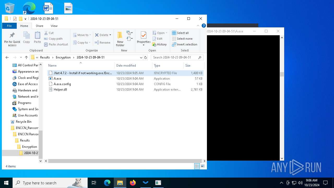This screenshot has height=188, width=334.
Task: Open the File tab
Action: [9, 26]
